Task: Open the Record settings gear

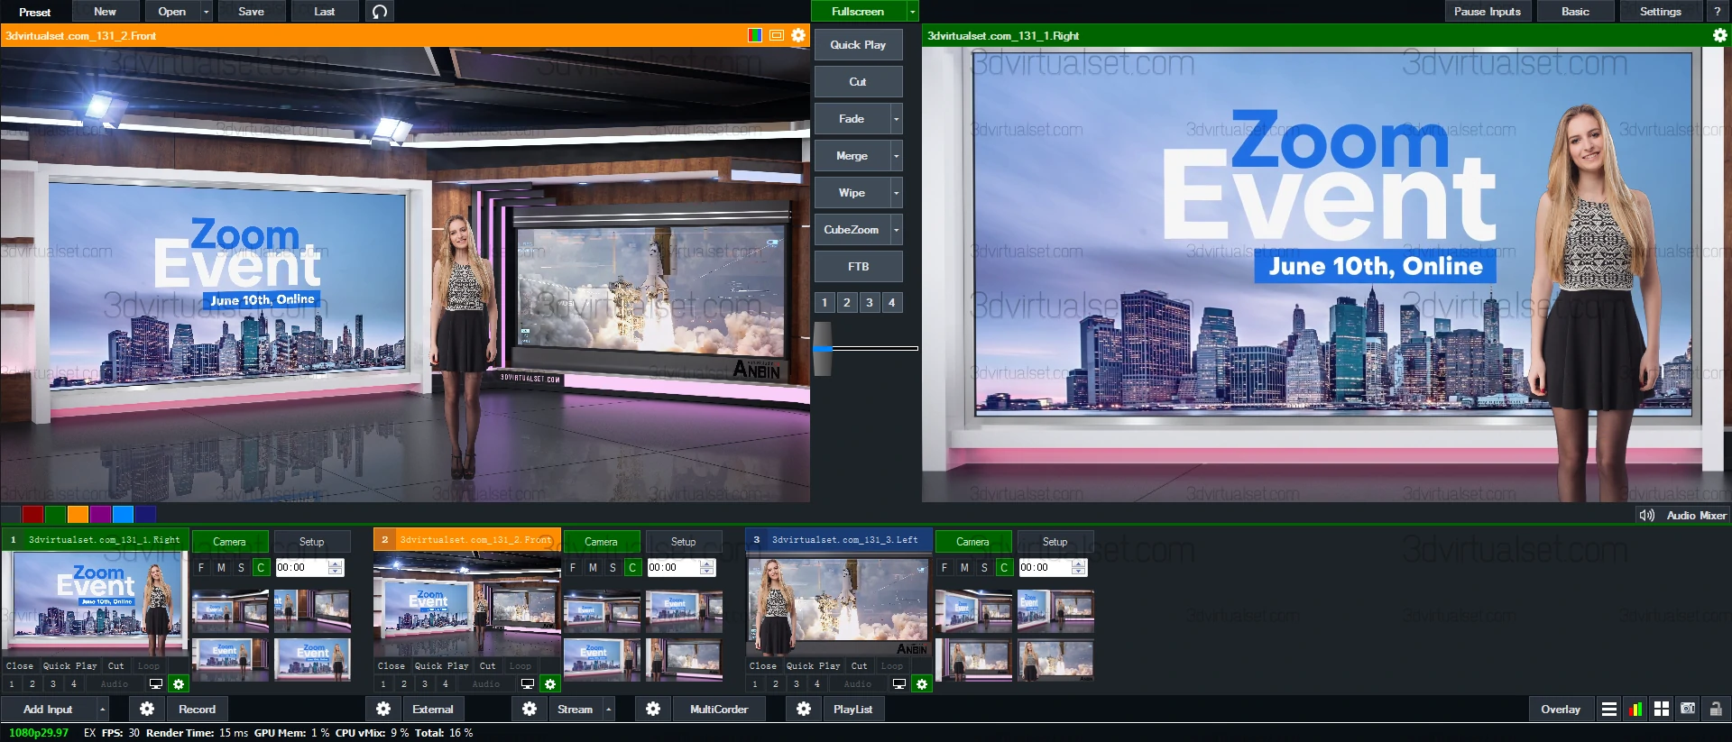Action: 147,709
